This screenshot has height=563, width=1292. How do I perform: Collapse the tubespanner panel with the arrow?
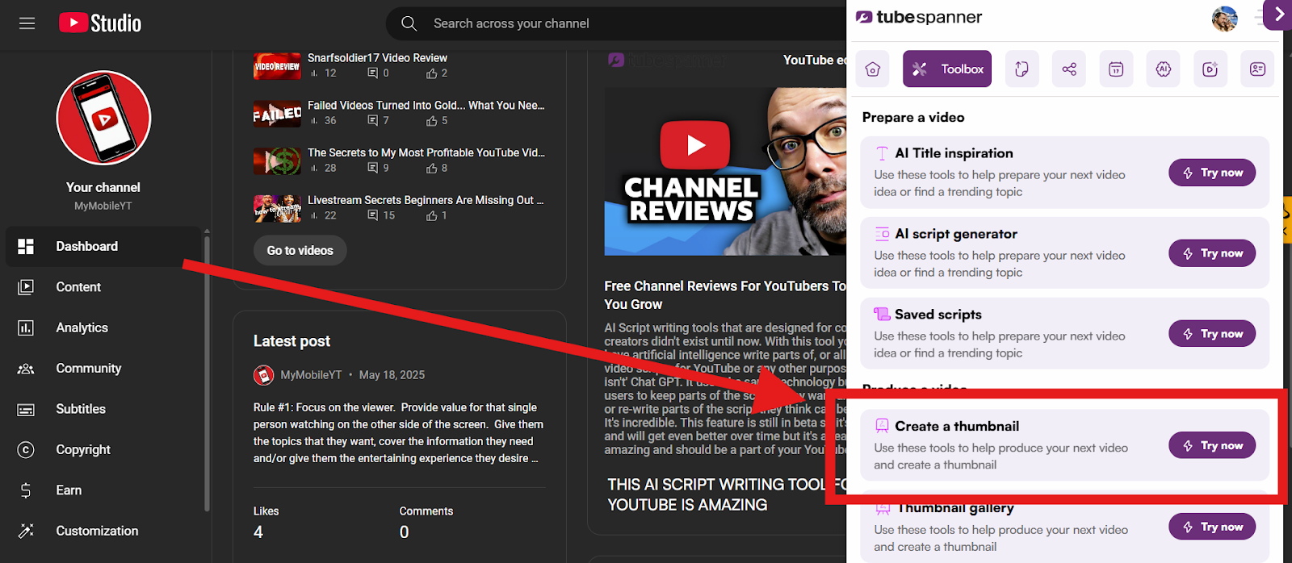pyautogui.click(x=1278, y=15)
